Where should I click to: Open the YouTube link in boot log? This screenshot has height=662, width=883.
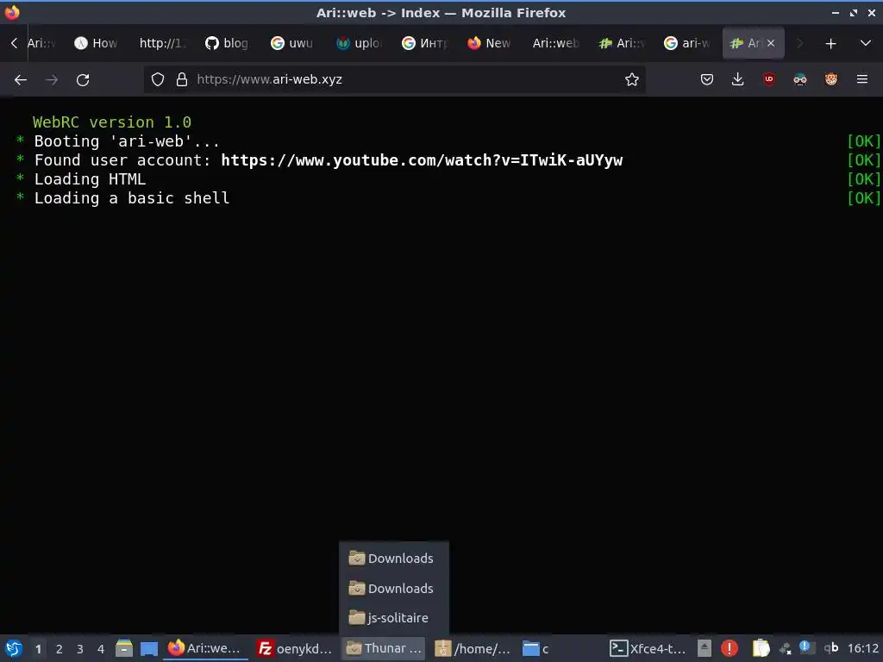(x=422, y=160)
